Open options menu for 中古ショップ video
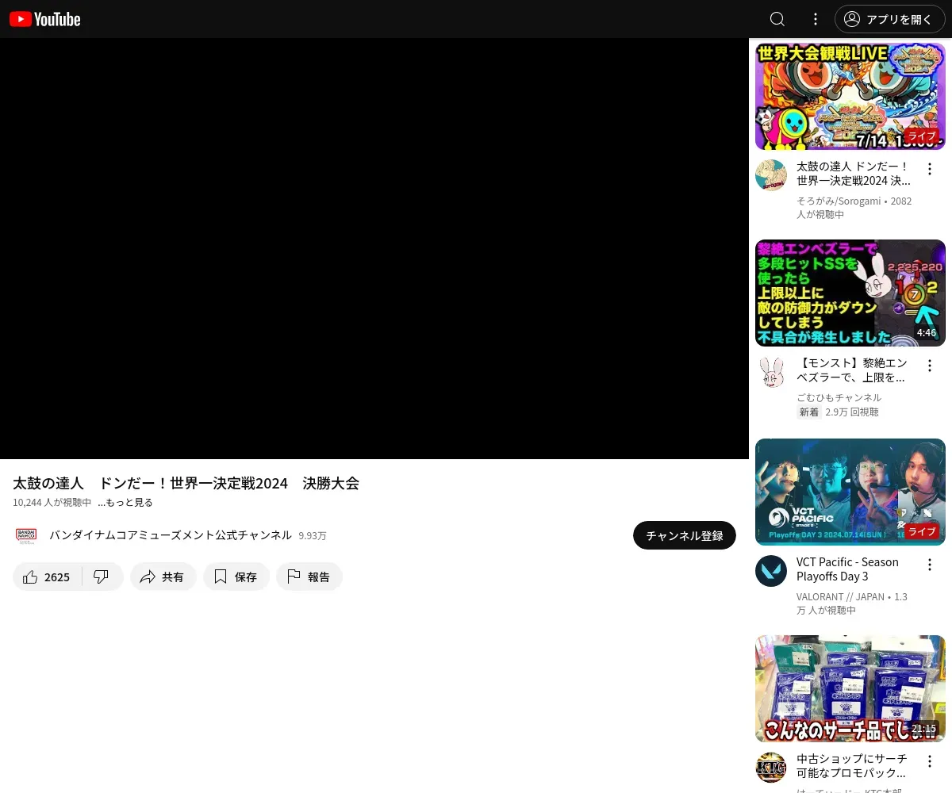 click(930, 761)
